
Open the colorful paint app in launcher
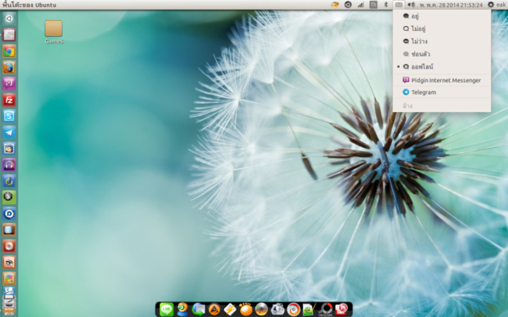tap(9, 278)
